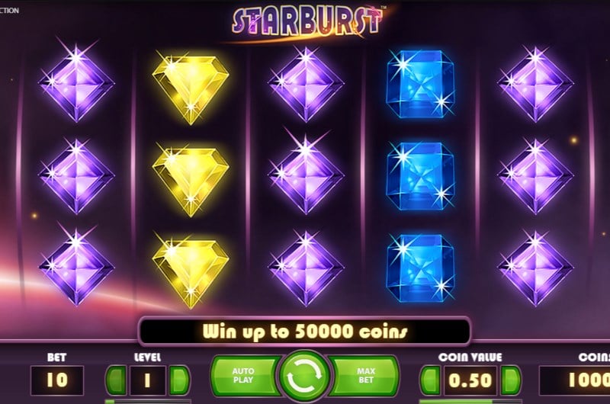610x404 pixels.
Task: Lower the coin value with left arrow
Action: point(430,380)
